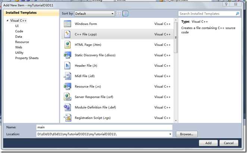Click the Registration Script (.rgs) icon
The image size is (247, 153).
click(68, 118)
